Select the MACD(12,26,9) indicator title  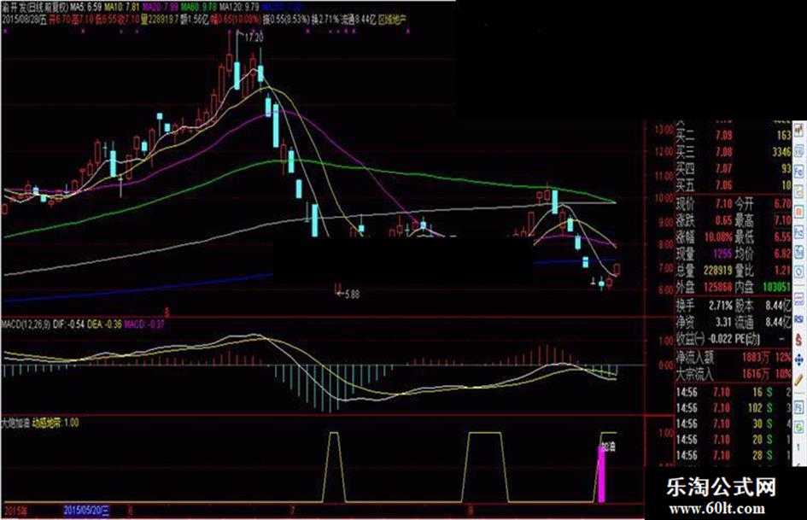coord(26,324)
